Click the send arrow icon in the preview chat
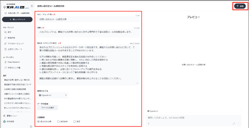Image resolution: width=249 pixels, height=128 pixels. pyautogui.click(x=238, y=123)
